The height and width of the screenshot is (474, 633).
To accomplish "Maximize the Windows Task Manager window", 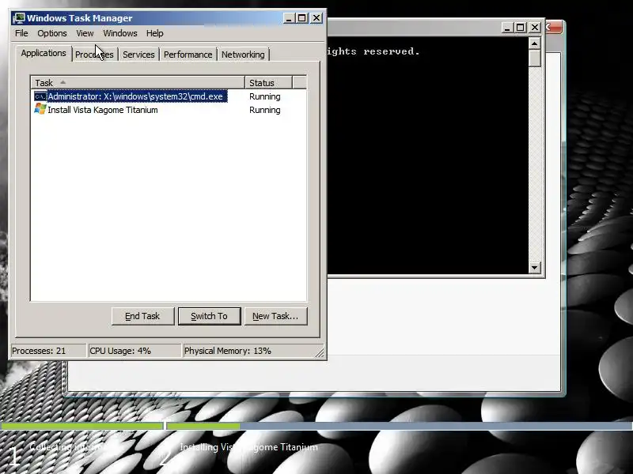I will click(302, 18).
